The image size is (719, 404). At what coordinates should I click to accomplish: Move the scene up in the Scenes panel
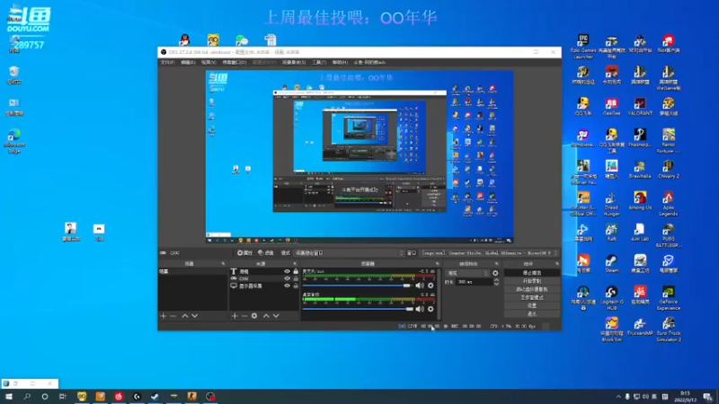click(185, 316)
